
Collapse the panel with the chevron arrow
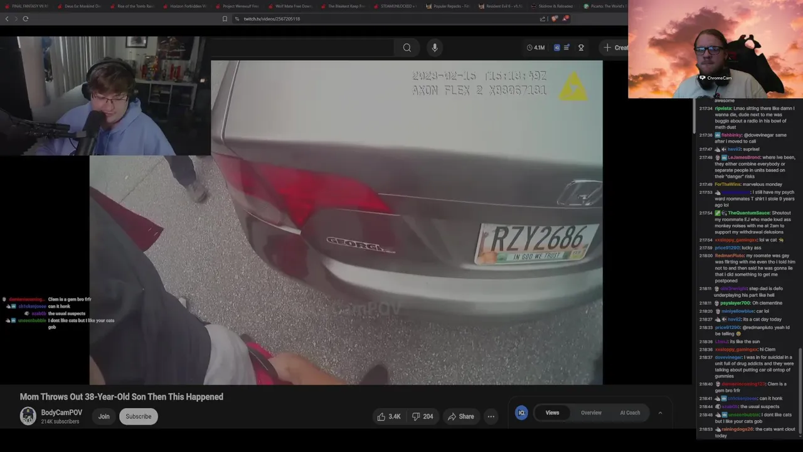tap(660, 412)
